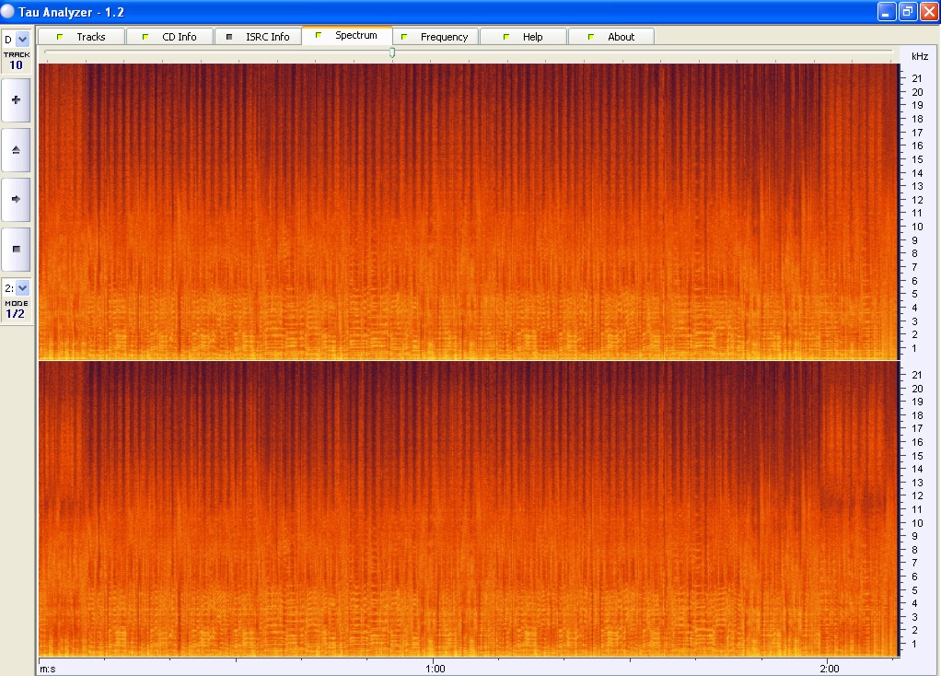Click the lower channel spectrogram

[468, 507]
